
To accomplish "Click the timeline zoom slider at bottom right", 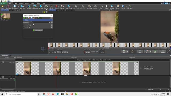I will (160, 90).
